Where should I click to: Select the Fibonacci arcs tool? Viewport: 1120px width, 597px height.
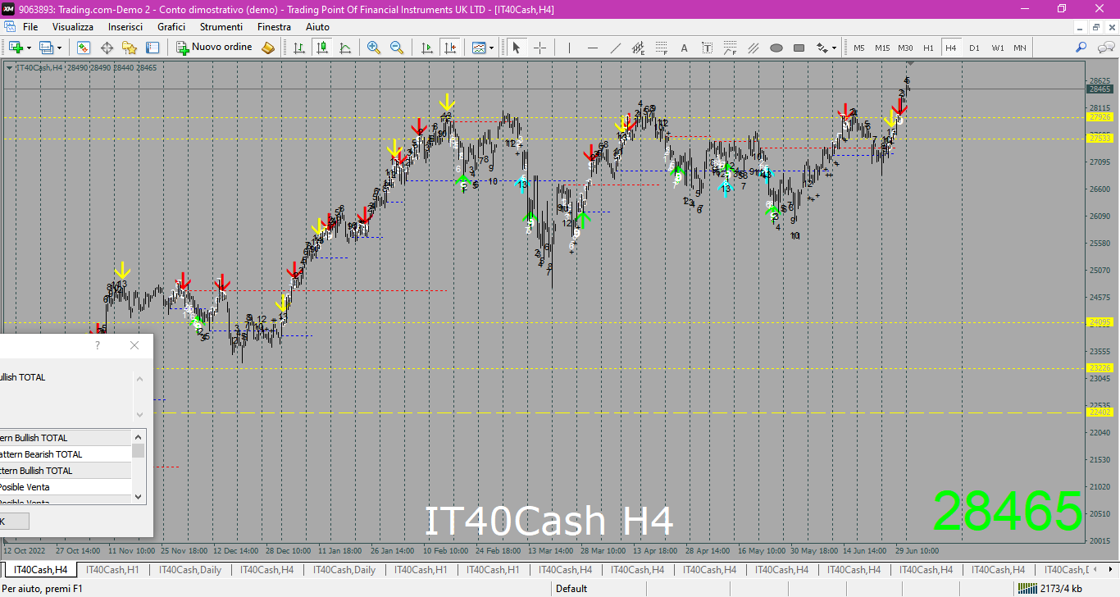pyautogui.click(x=731, y=48)
